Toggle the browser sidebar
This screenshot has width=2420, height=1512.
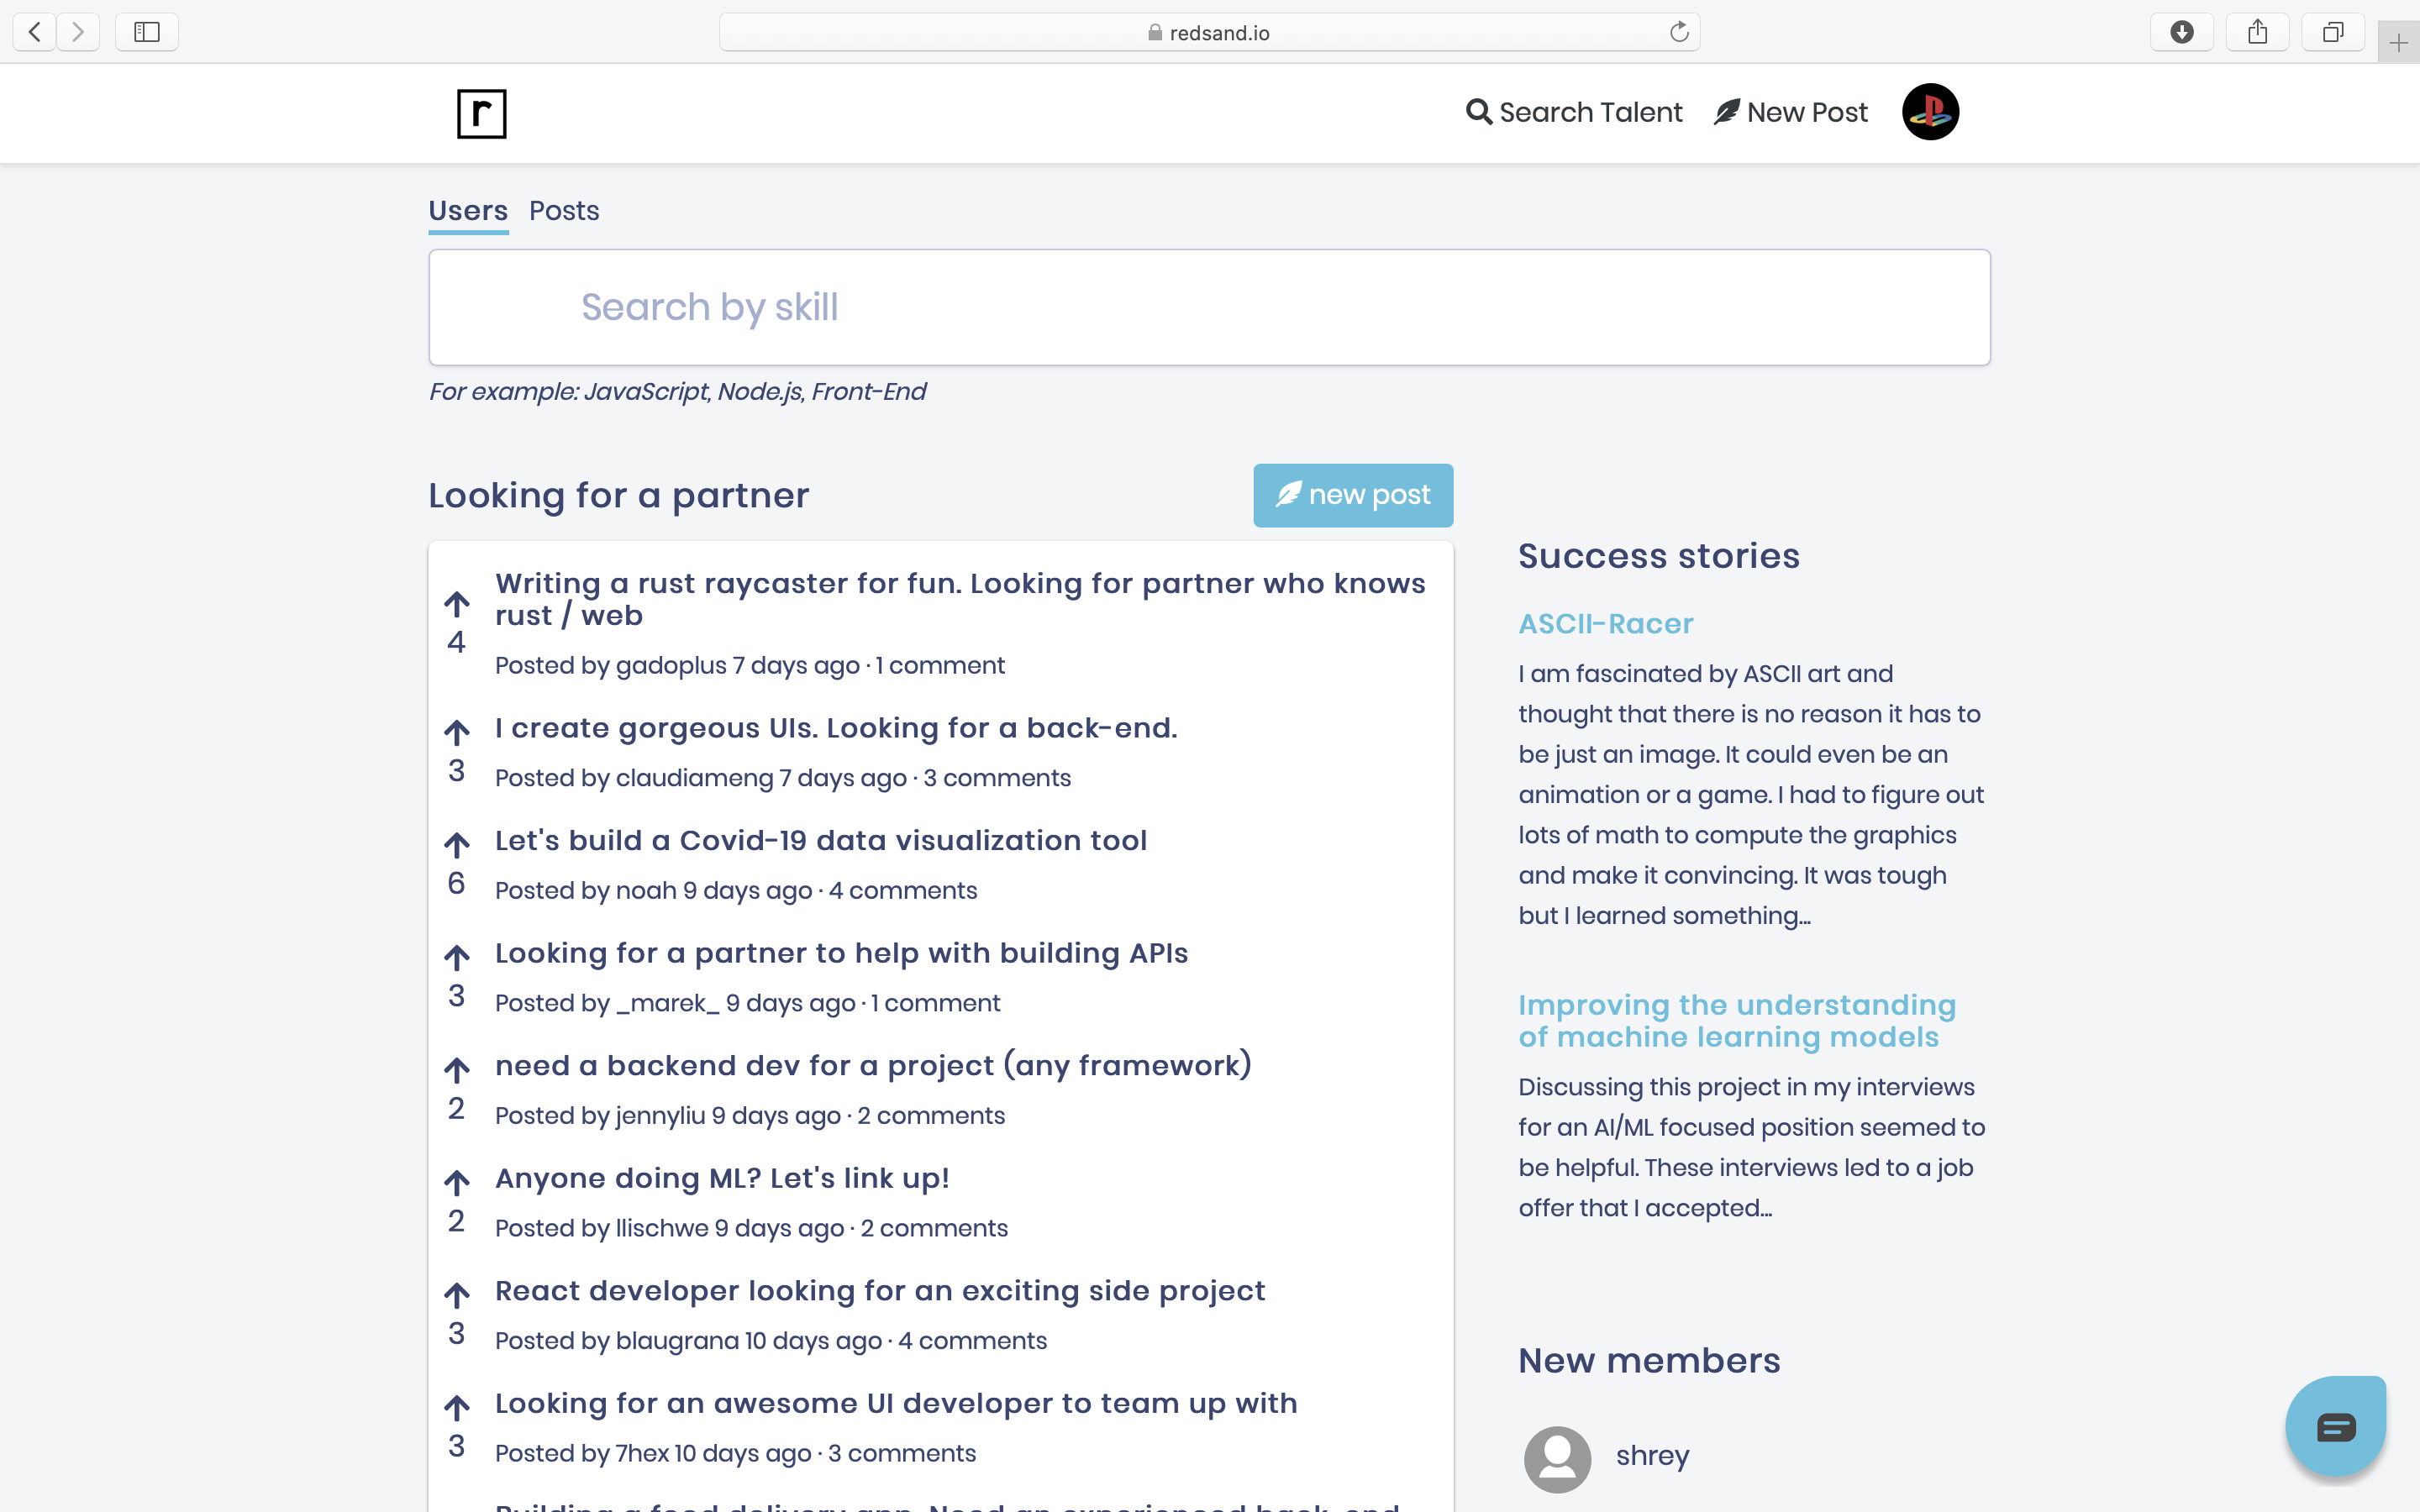[x=146, y=31]
